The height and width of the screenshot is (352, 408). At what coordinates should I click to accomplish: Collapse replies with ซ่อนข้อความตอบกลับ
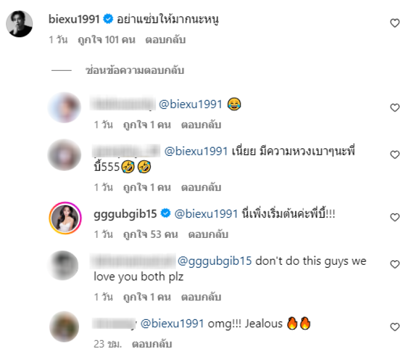pos(135,70)
